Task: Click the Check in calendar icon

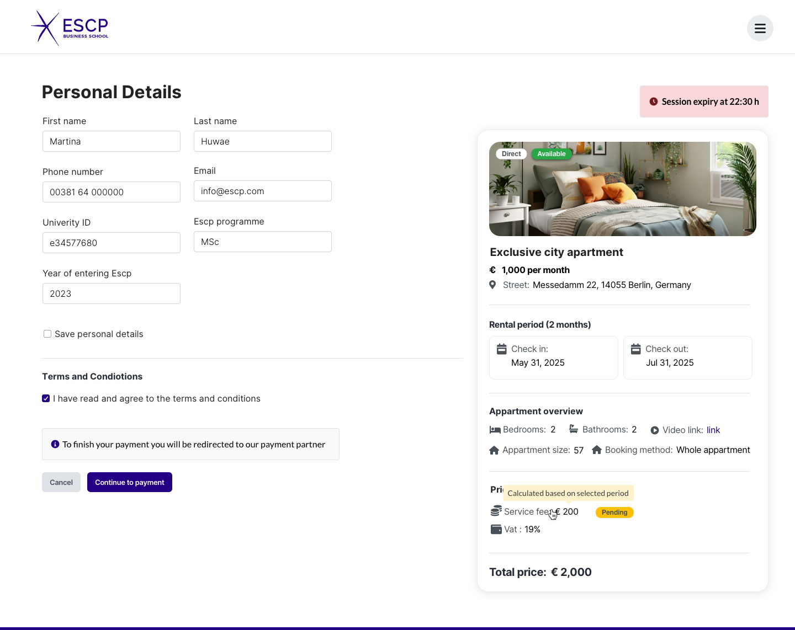Action: (x=502, y=349)
